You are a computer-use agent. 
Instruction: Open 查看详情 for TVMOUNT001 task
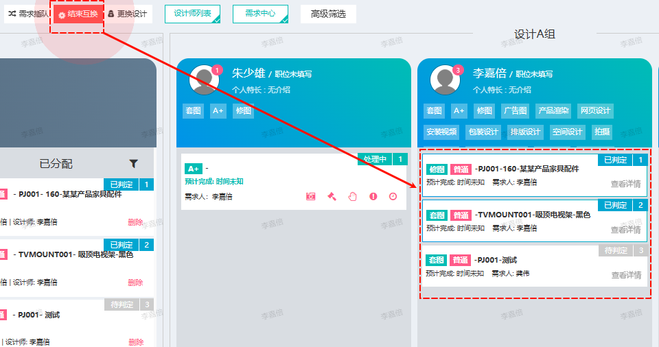[x=625, y=230]
